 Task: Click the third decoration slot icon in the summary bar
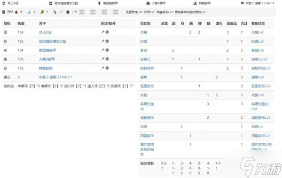click(x=104, y=12)
